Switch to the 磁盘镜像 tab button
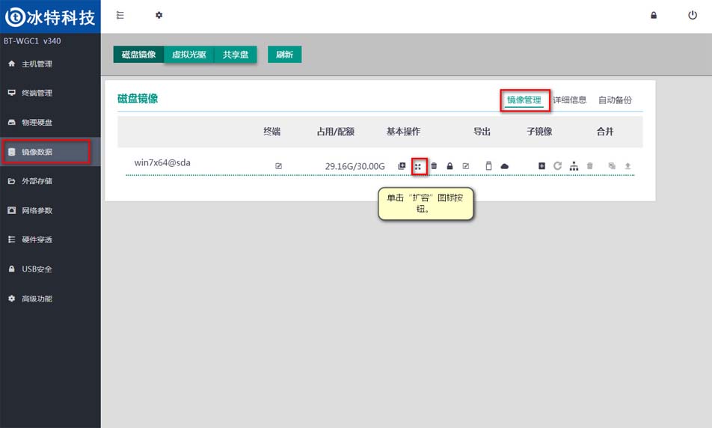This screenshot has height=428, width=712. (x=138, y=55)
